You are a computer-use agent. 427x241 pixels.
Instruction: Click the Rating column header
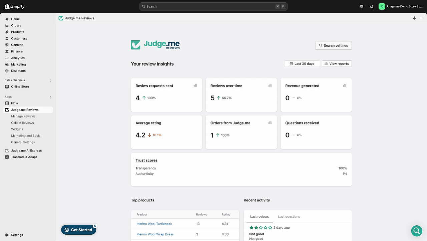pyautogui.click(x=226, y=215)
